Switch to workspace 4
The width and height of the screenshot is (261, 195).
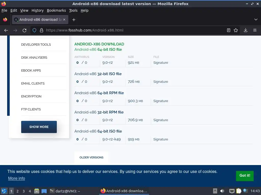(30, 191)
